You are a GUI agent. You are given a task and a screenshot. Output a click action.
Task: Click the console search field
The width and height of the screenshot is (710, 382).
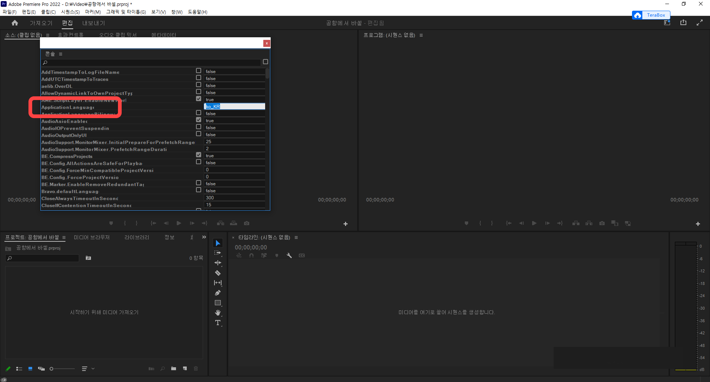[151, 62]
